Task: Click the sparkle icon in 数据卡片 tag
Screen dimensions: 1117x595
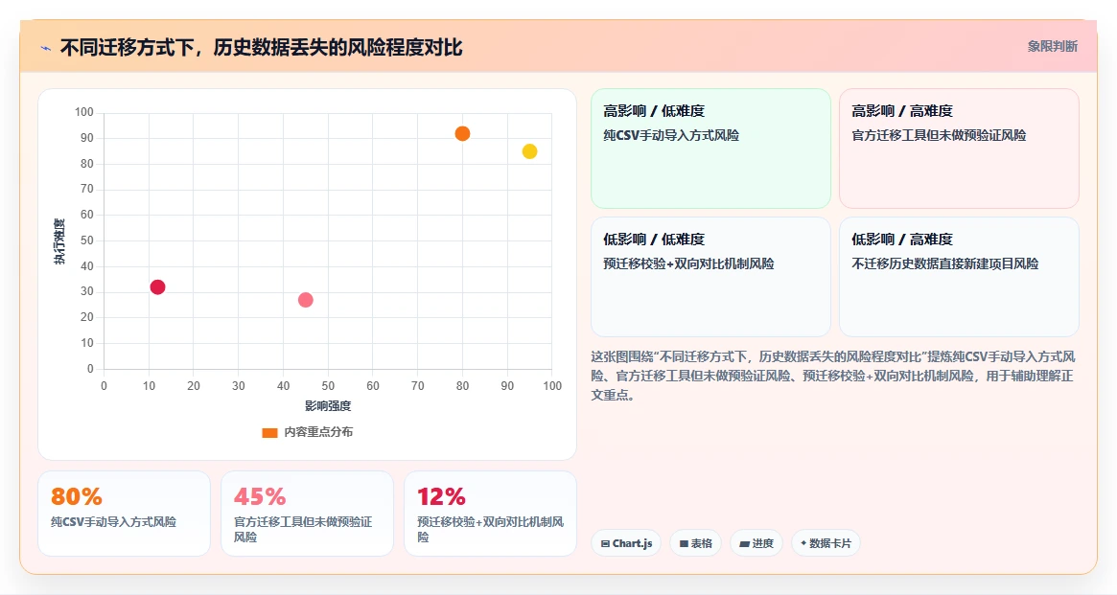Action: tap(803, 543)
